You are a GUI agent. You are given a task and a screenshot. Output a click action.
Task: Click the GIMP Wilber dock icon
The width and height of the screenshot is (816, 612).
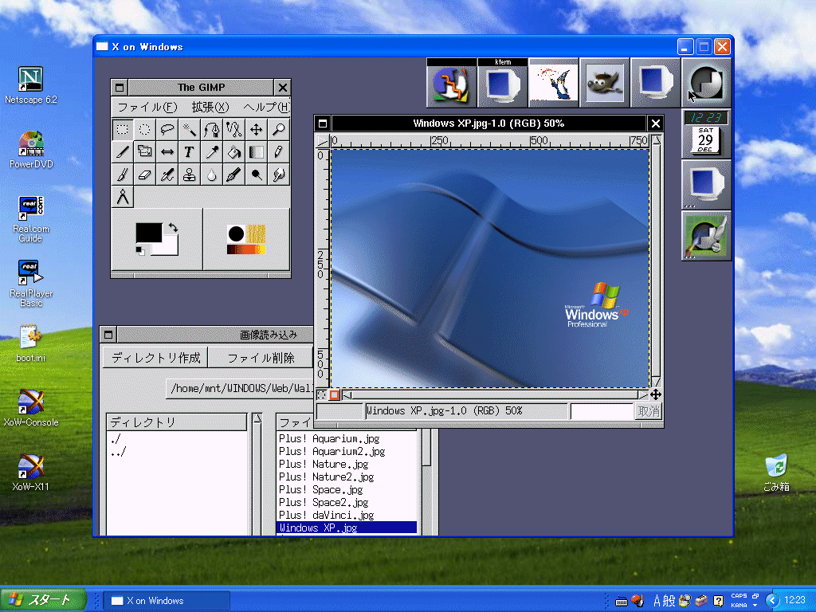click(605, 82)
